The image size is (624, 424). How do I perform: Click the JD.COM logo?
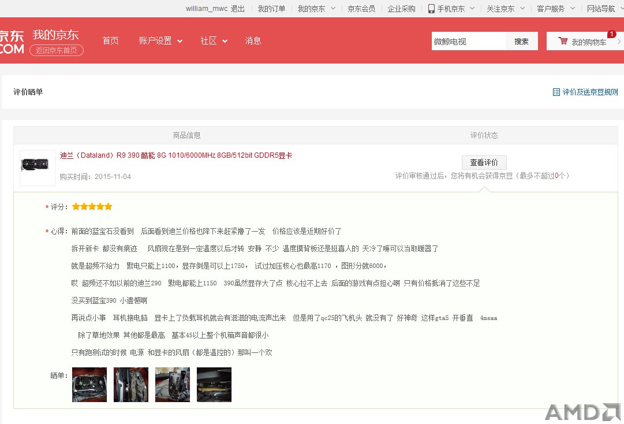(12, 42)
